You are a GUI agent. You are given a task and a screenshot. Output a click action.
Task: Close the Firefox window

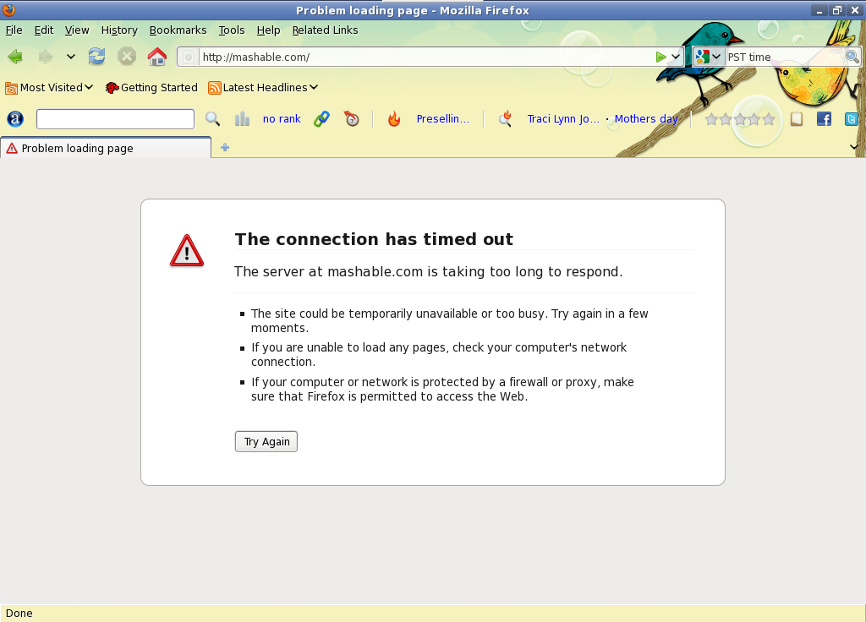[855, 10]
